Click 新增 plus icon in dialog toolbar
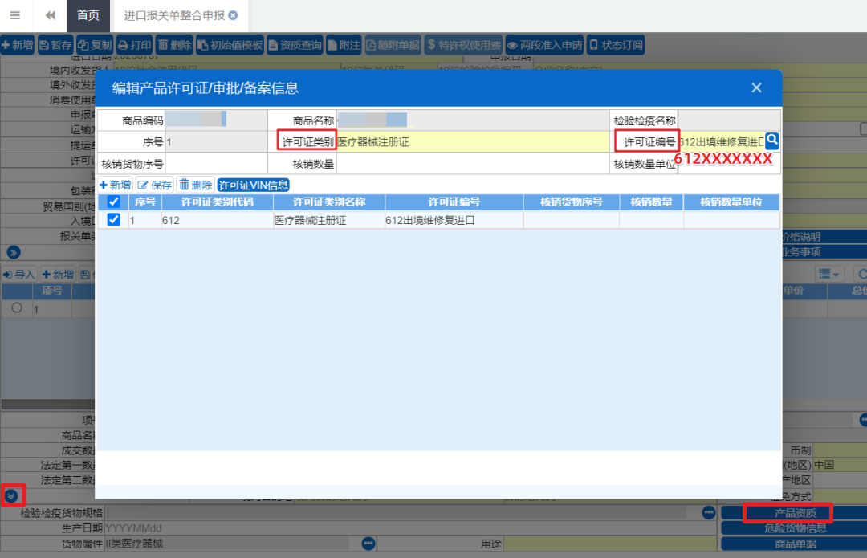This screenshot has height=558, width=867. point(103,185)
